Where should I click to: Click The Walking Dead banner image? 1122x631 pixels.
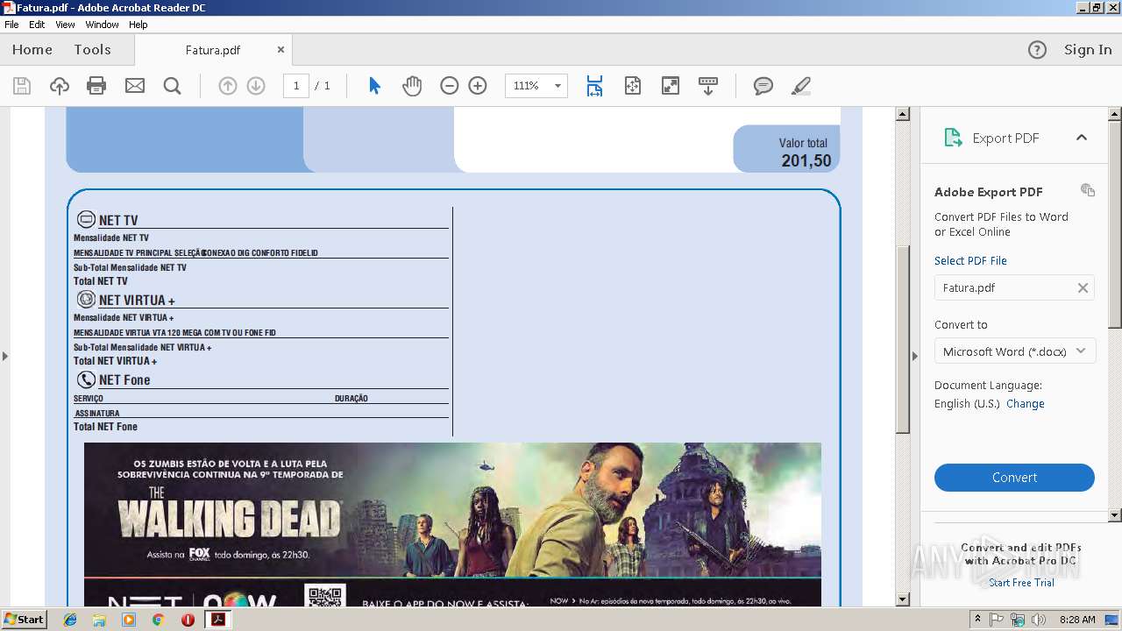(452, 524)
